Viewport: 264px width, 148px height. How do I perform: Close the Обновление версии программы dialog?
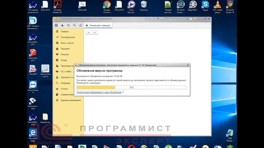point(188,65)
